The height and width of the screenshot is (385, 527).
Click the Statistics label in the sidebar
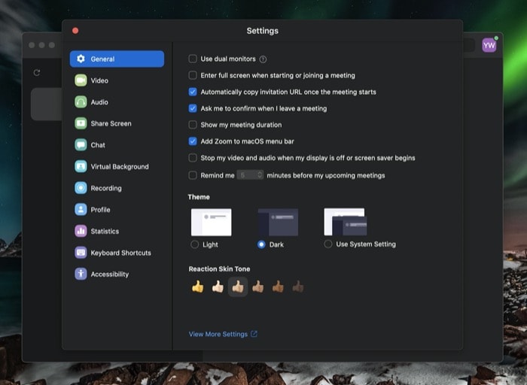coord(105,231)
